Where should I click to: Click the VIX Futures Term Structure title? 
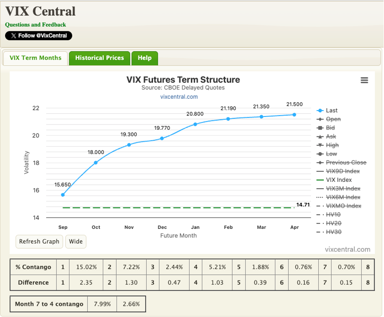(x=183, y=80)
